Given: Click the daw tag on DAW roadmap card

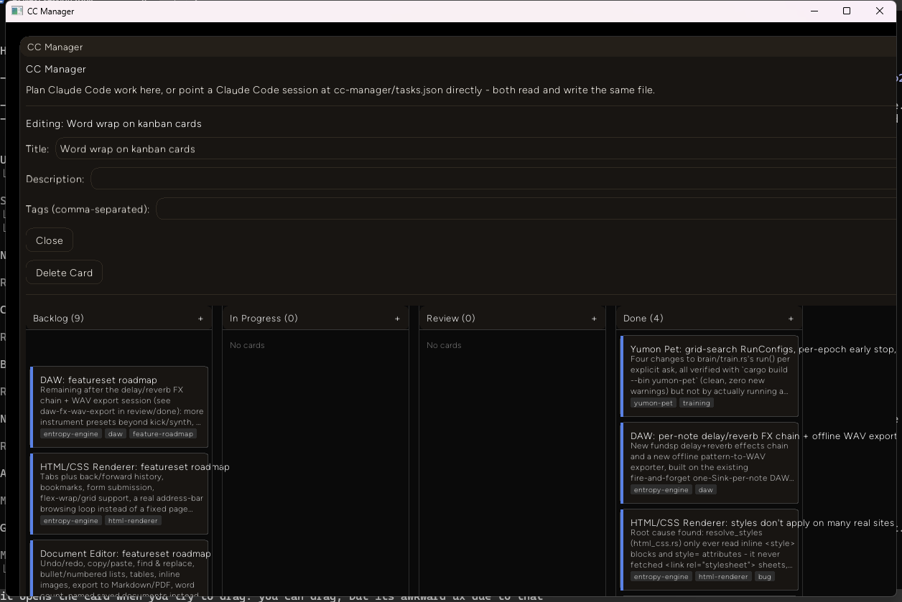Looking at the screenshot, I should coord(116,434).
